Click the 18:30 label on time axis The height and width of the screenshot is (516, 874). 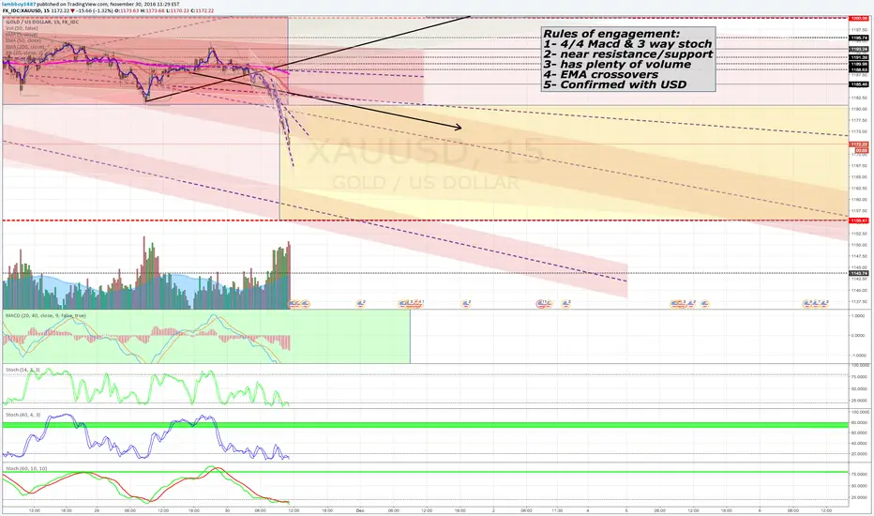click(x=67, y=510)
